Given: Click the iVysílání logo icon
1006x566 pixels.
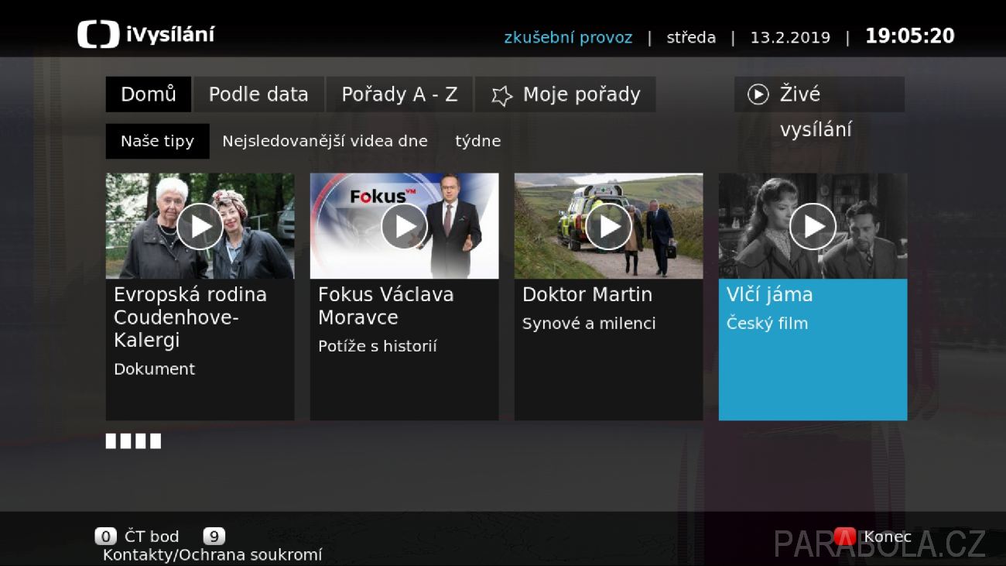Looking at the screenshot, I should 98,34.
